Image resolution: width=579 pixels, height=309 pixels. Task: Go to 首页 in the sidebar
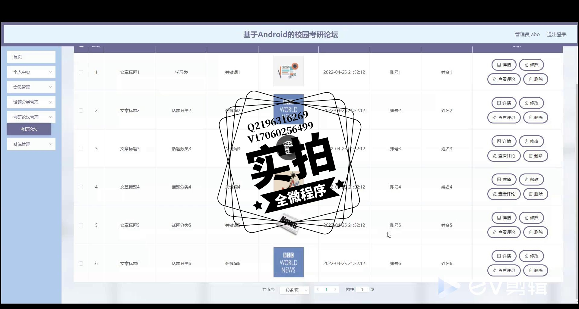click(31, 57)
